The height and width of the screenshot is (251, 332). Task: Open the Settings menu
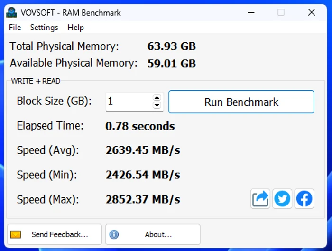(x=44, y=28)
